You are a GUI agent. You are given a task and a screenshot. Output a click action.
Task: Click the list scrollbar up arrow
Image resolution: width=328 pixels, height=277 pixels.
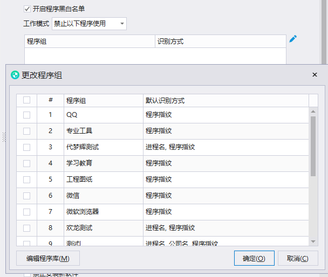point(313,112)
